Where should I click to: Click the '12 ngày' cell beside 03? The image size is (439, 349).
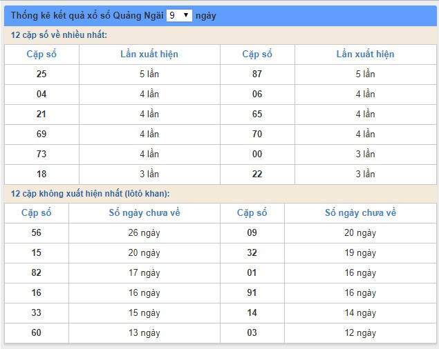tap(360, 333)
